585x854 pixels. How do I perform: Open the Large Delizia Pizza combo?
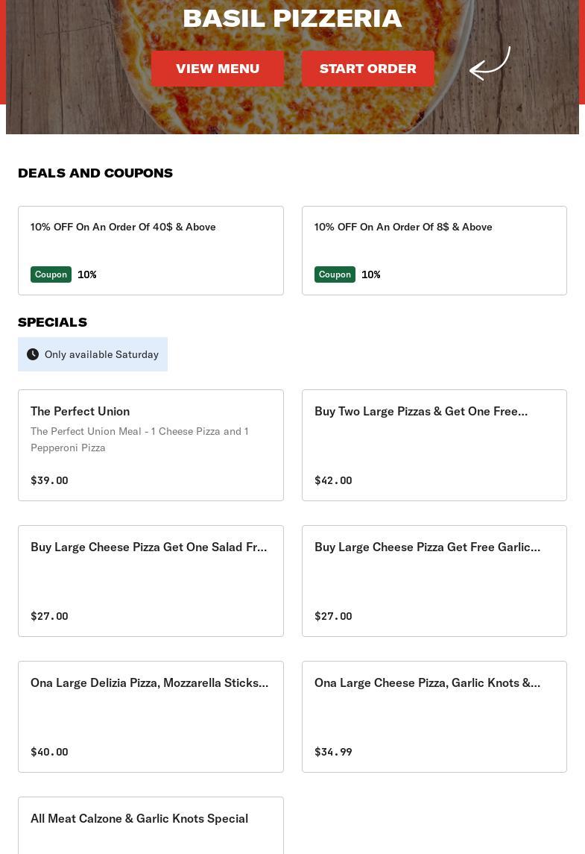[151, 716]
